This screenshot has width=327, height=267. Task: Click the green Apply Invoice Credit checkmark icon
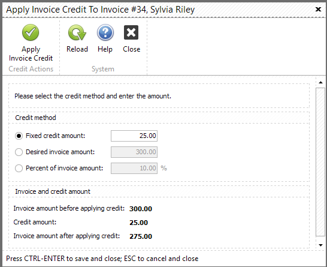tap(31, 32)
